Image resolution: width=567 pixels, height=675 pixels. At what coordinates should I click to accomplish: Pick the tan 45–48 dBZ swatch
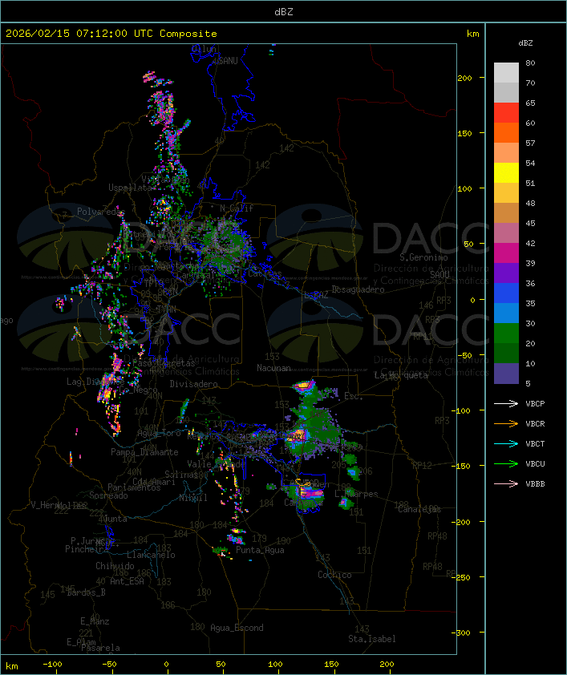tap(506, 212)
